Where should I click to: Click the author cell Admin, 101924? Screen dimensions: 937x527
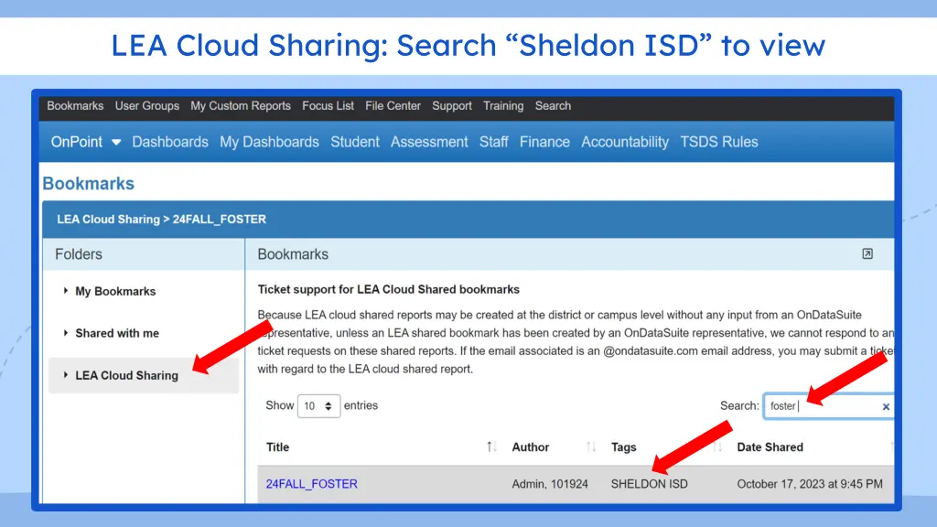[x=550, y=484]
